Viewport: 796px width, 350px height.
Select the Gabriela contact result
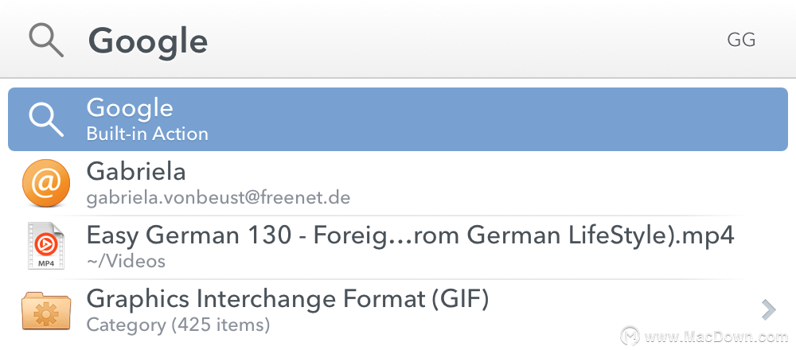pos(398,183)
